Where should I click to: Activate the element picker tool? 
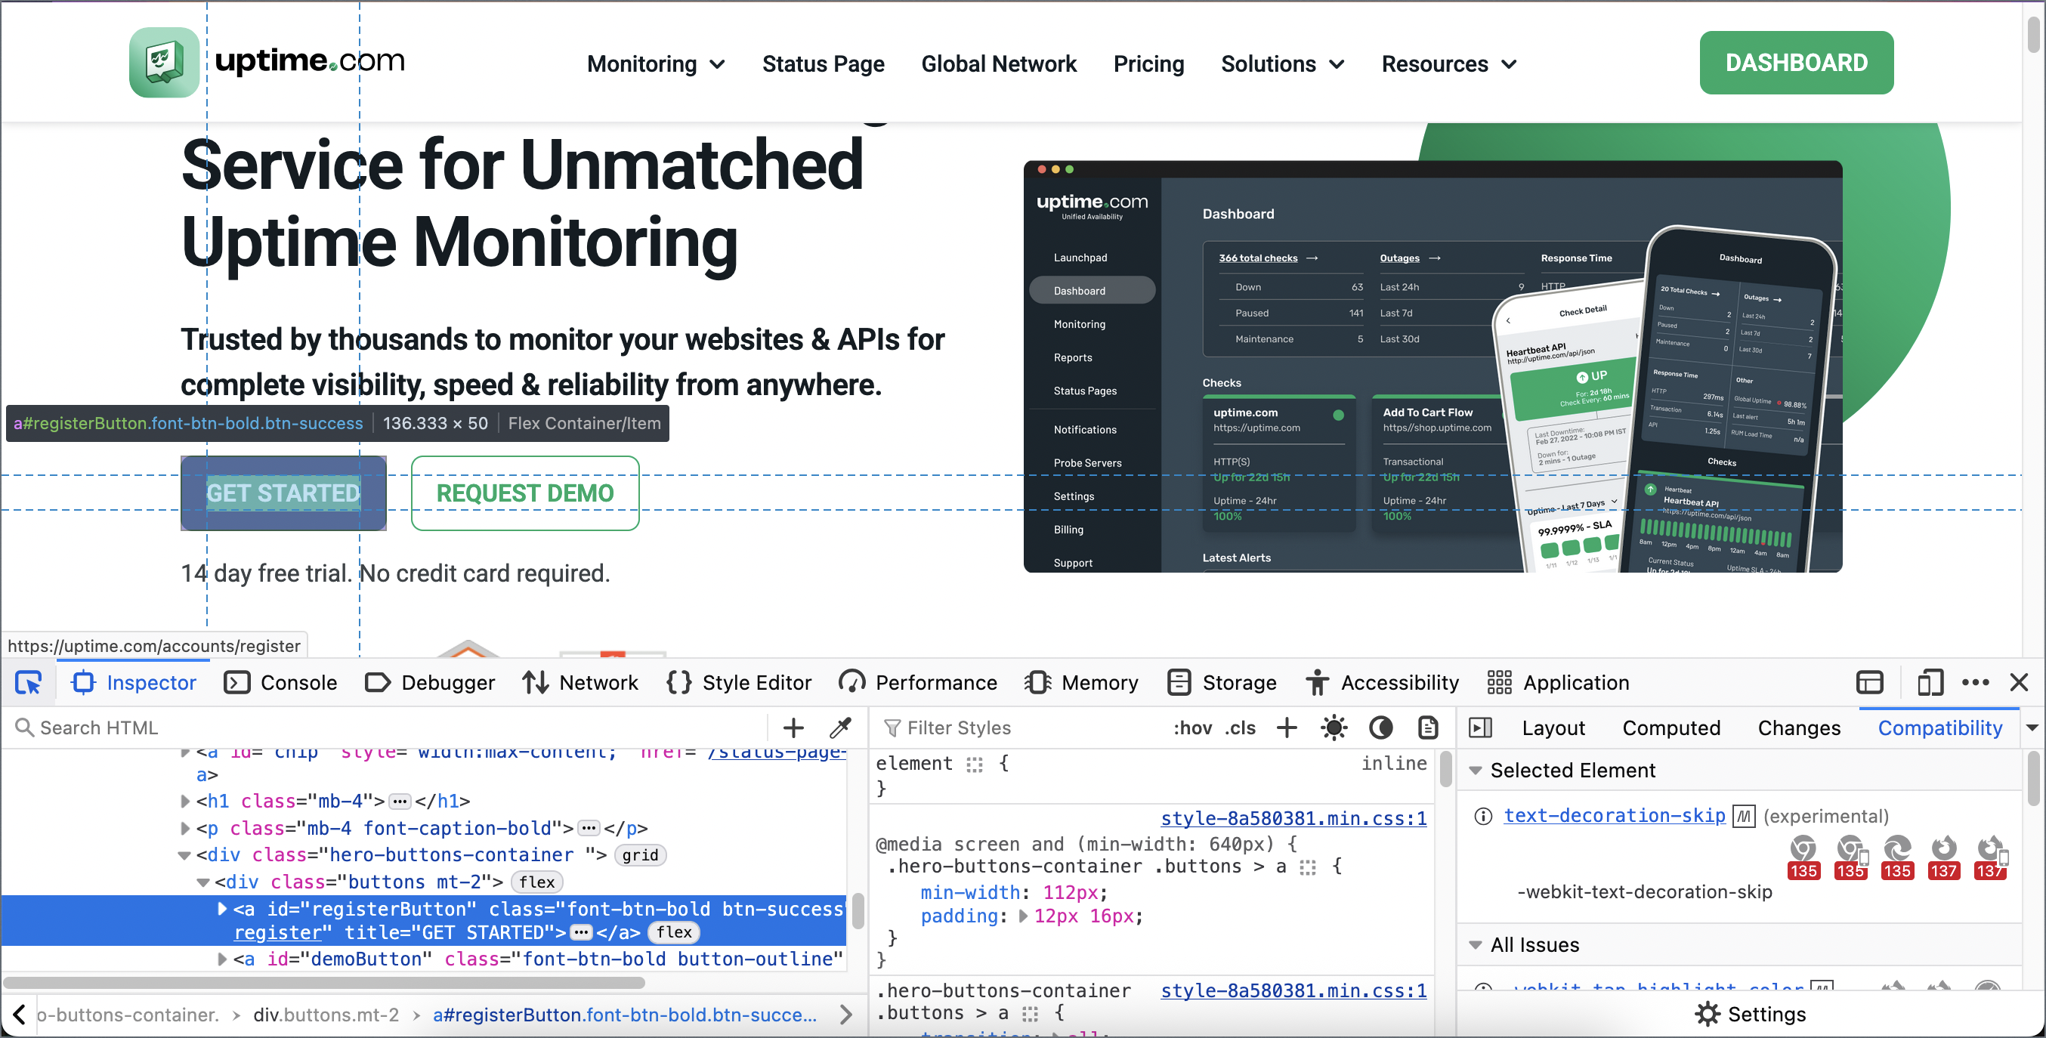pyautogui.click(x=29, y=683)
